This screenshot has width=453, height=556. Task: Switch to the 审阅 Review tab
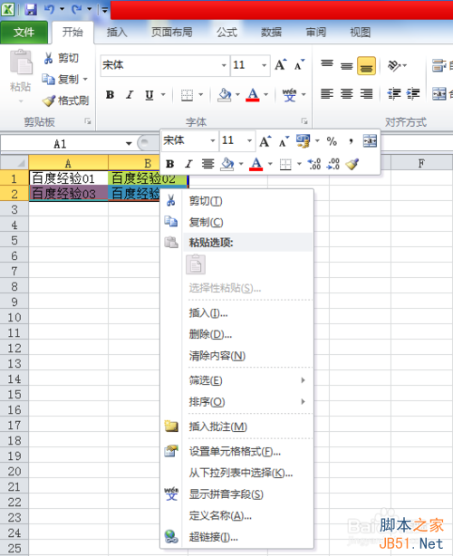point(316,33)
